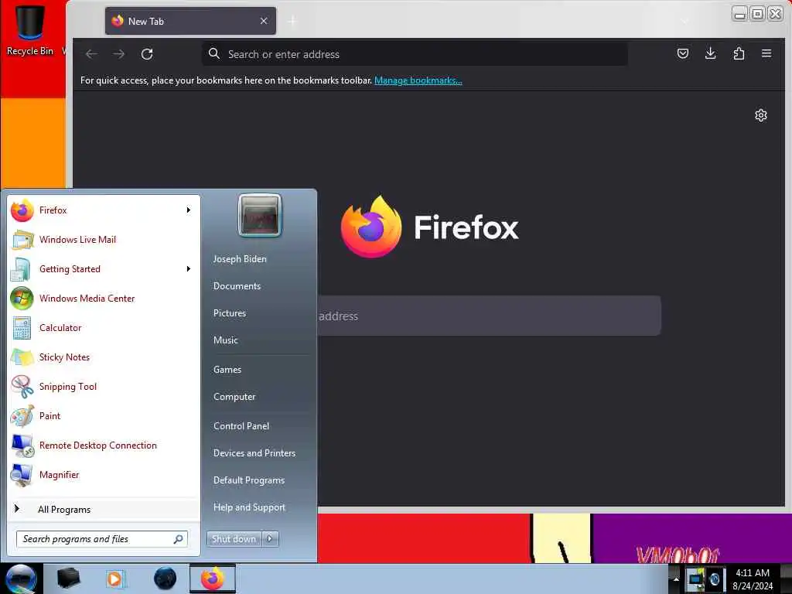Viewport: 792px width, 594px height.
Task: Click the dark globe icon on taskbar
Action: [166, 579]
